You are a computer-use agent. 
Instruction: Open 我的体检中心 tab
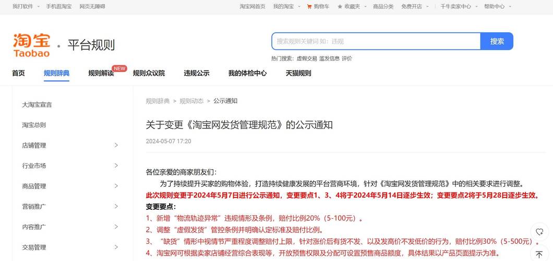[x=247, y=74]
